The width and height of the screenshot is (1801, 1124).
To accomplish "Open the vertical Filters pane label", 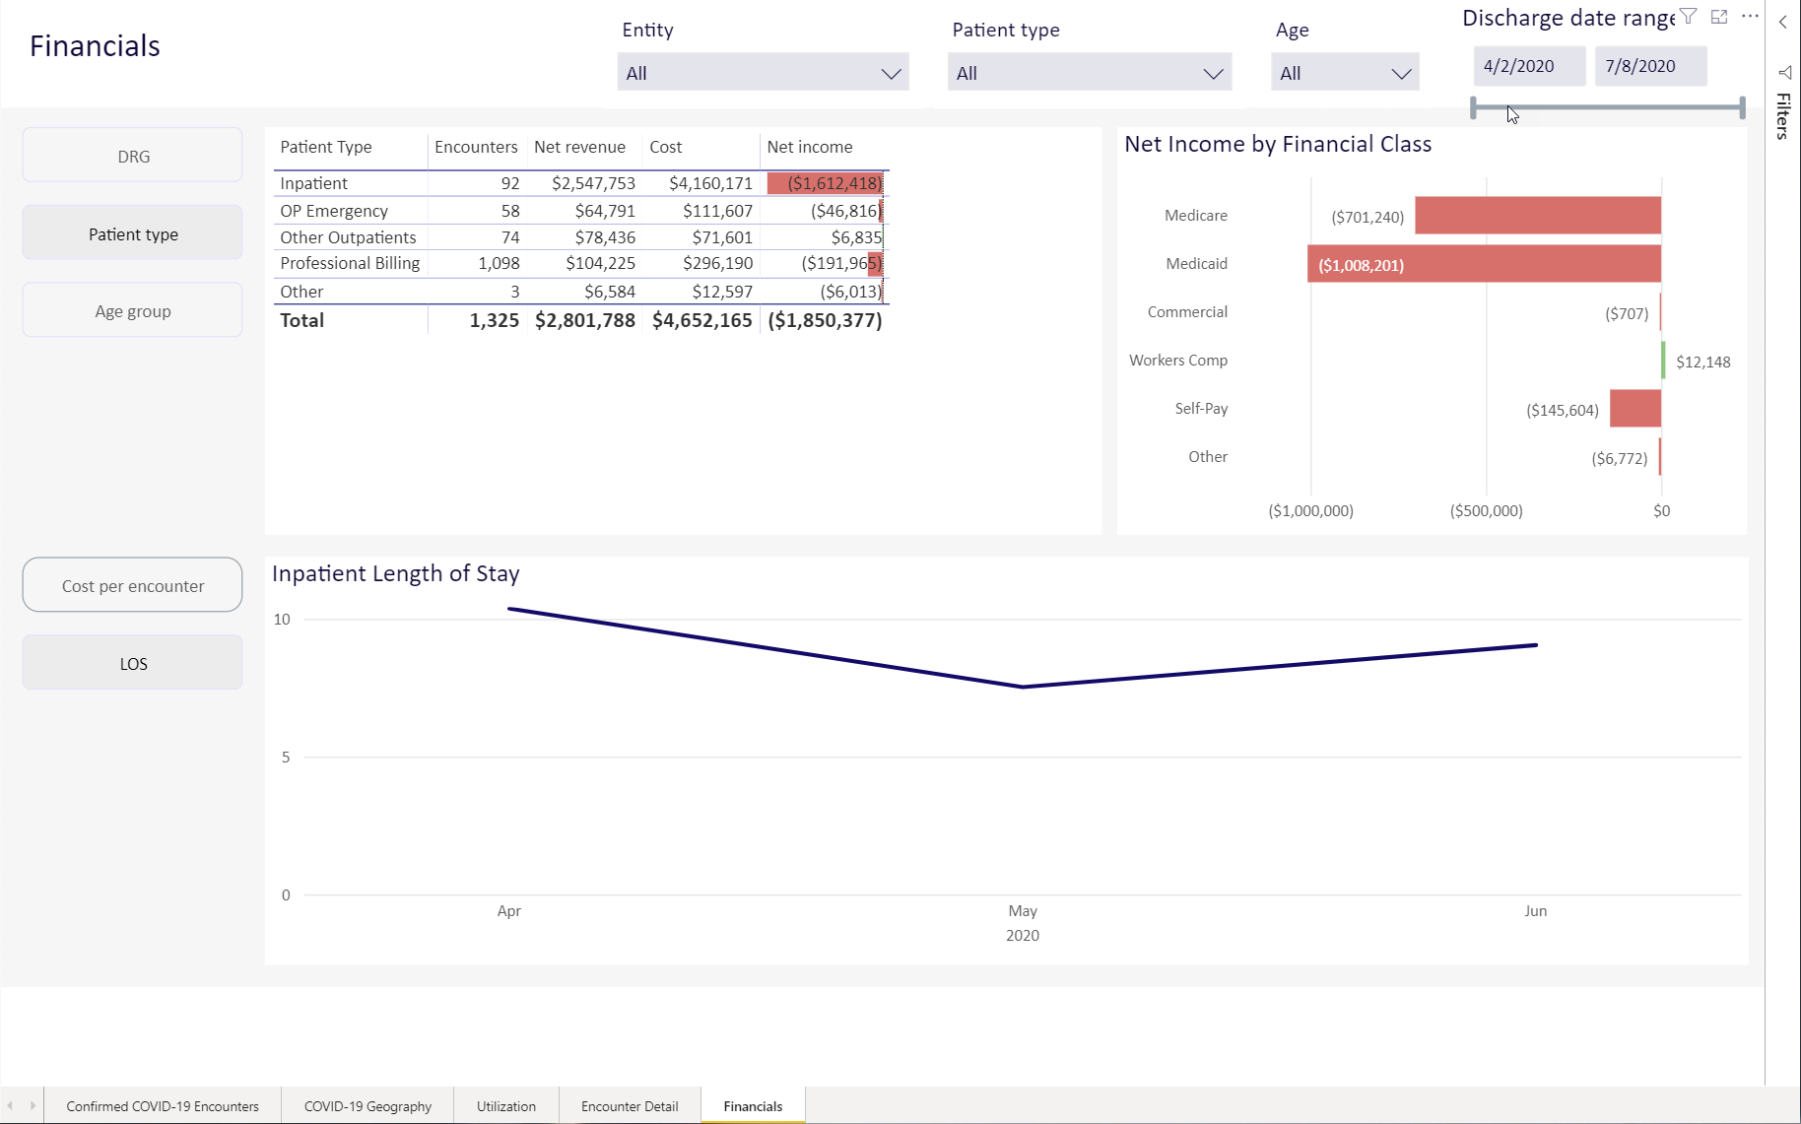I will (1783, 116).
